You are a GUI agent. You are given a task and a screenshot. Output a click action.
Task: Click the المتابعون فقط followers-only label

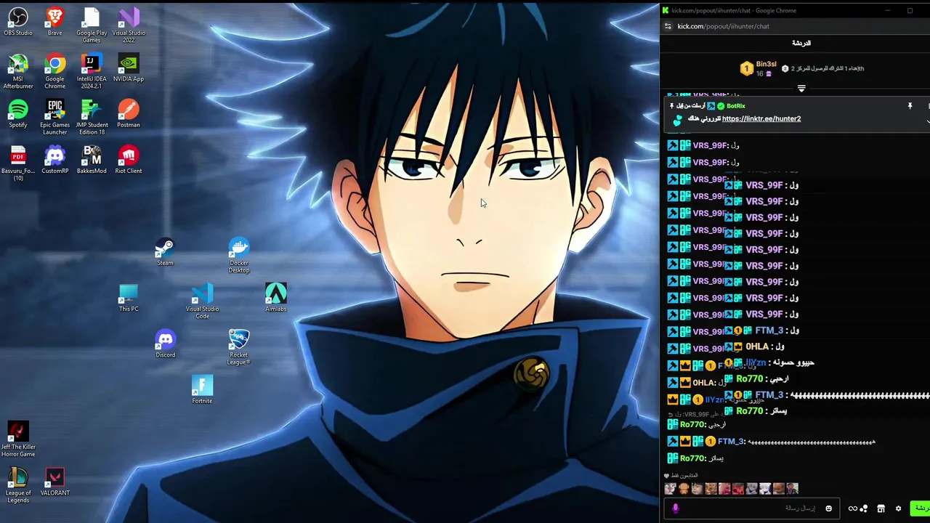click(x=684, y=476)
